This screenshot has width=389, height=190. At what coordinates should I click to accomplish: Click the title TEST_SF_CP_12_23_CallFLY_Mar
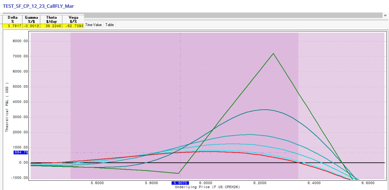point(38,6)
